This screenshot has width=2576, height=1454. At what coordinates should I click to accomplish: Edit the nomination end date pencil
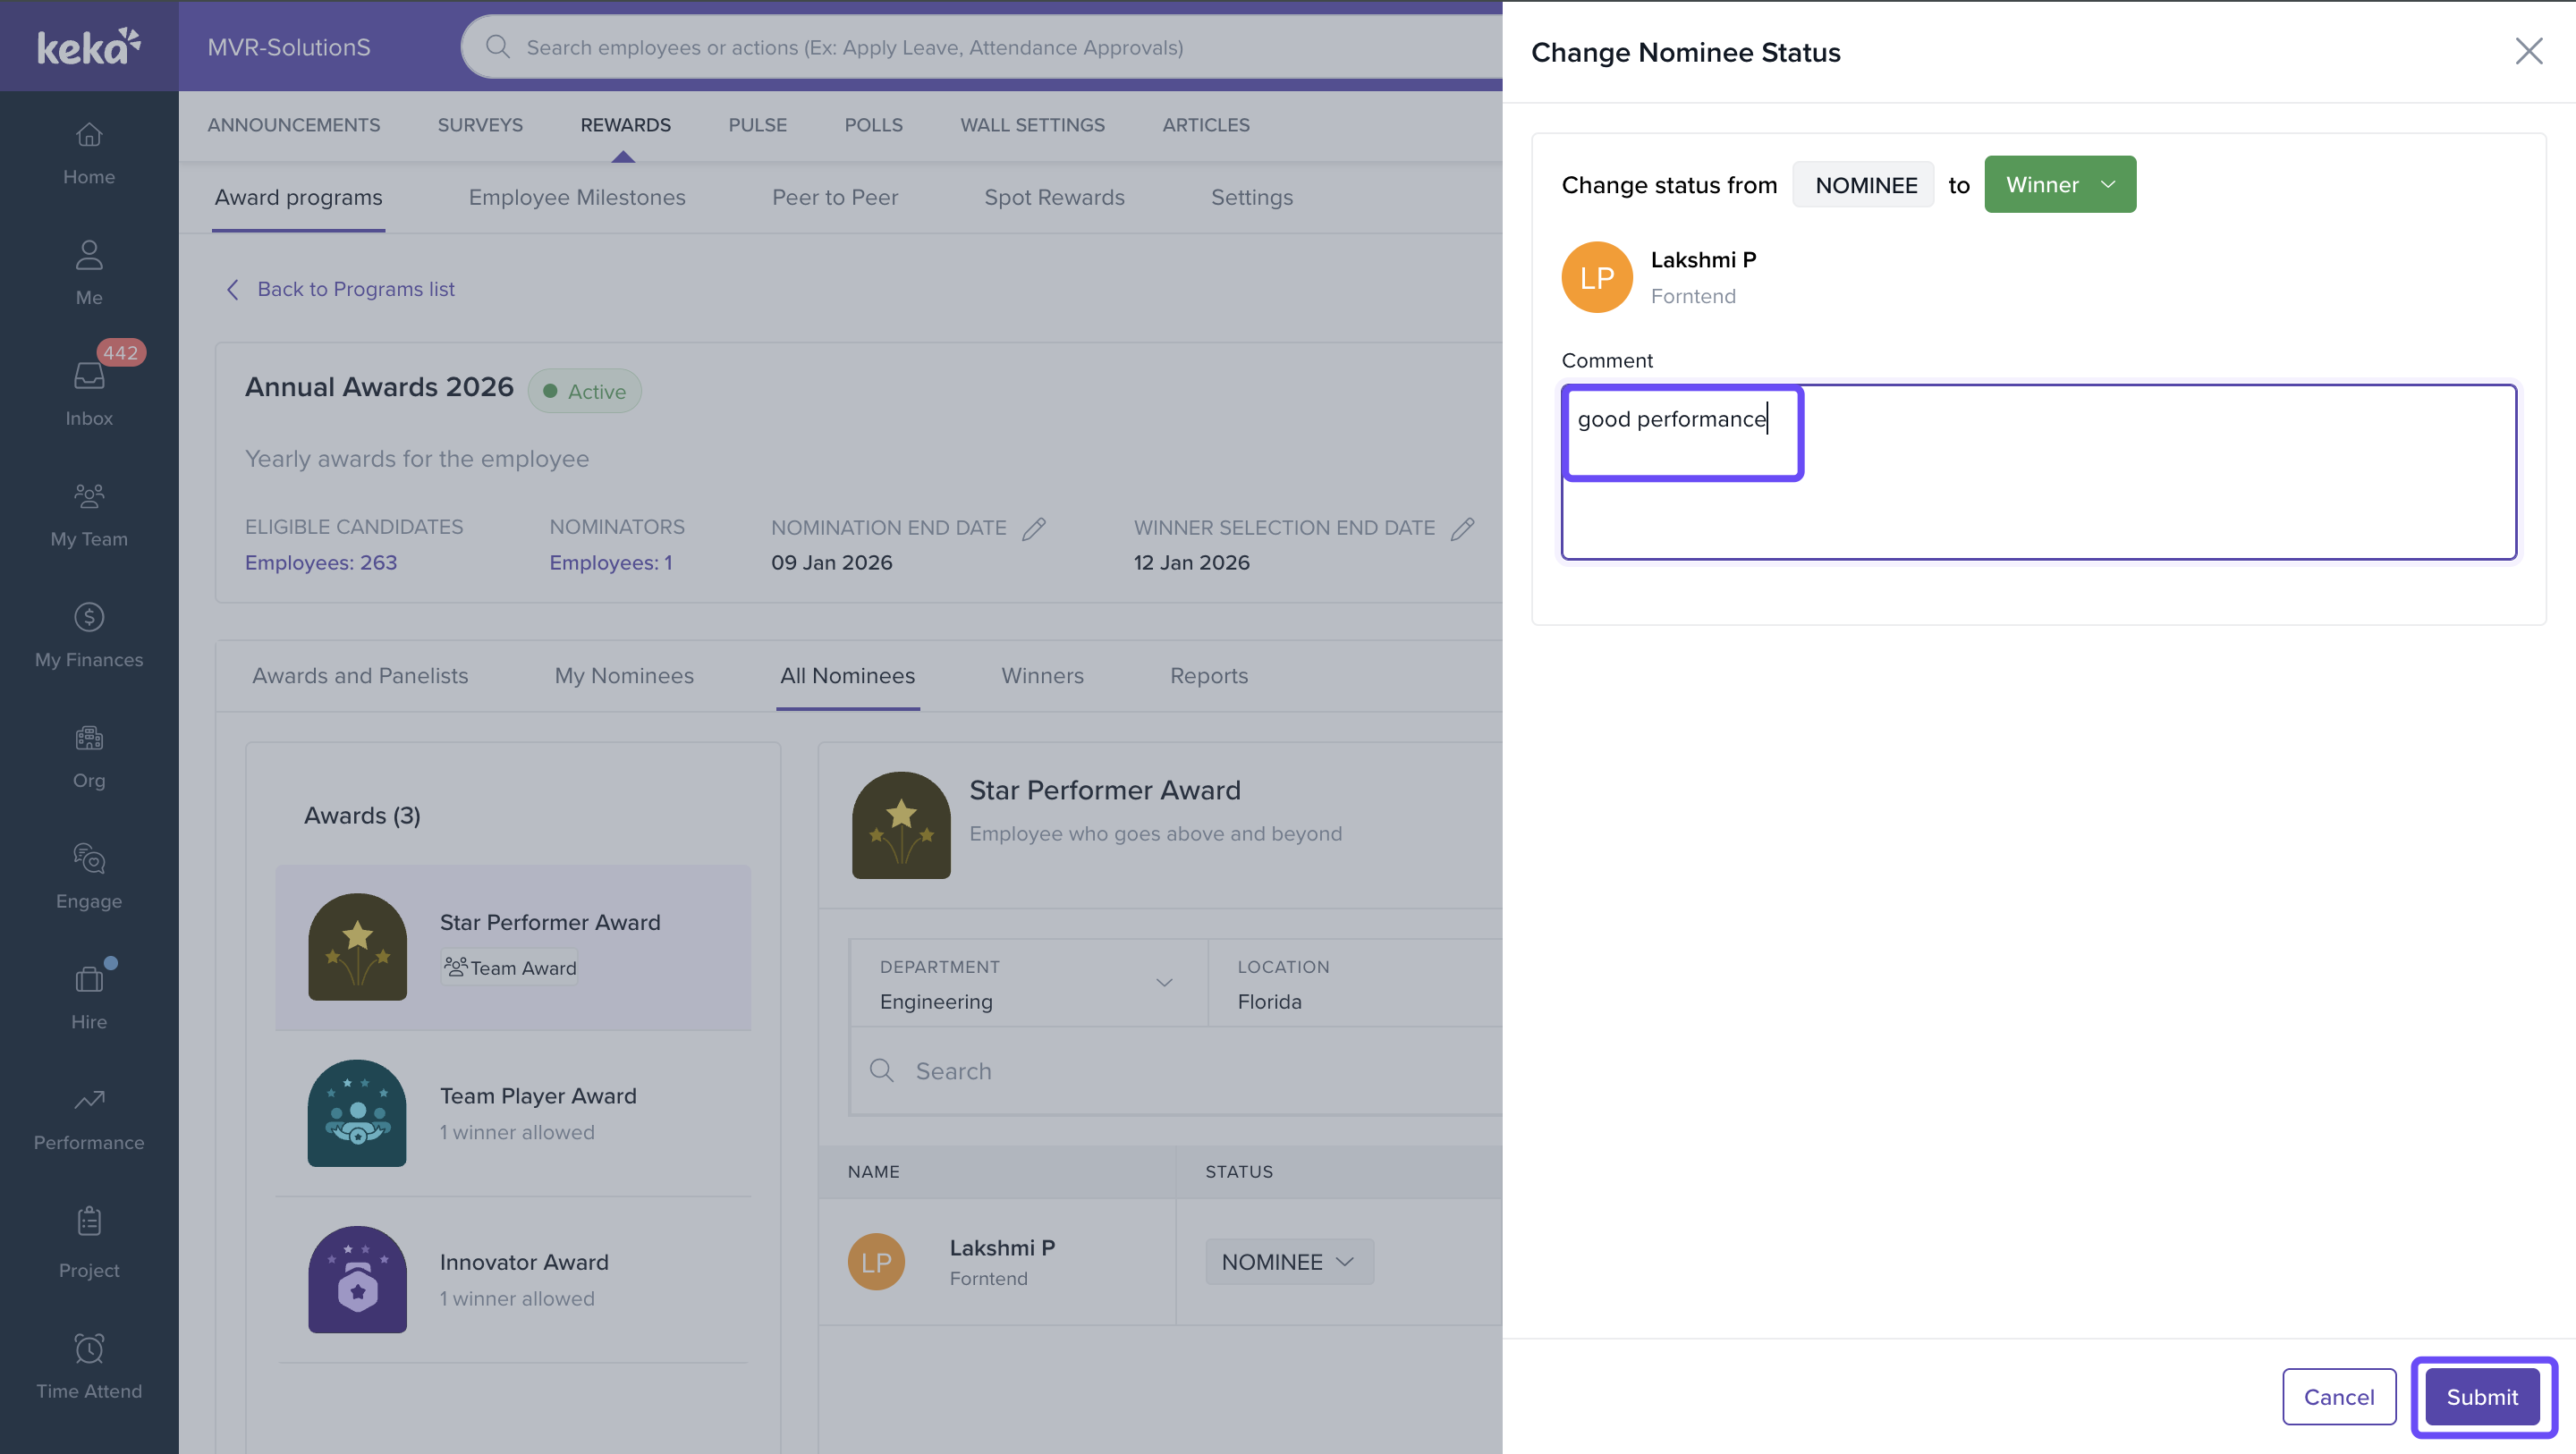coord(1034,528)
